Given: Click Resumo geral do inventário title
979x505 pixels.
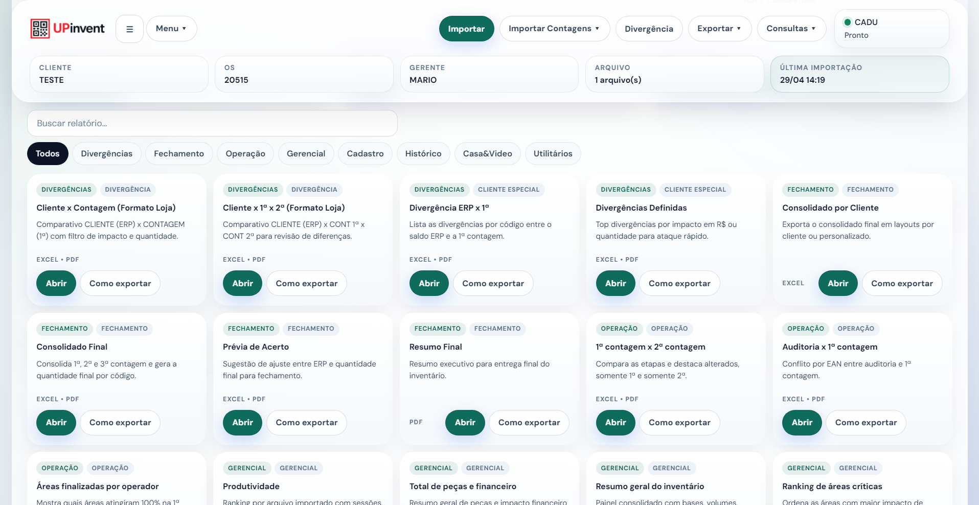Looking at the screenshot, I should point(650,486).
